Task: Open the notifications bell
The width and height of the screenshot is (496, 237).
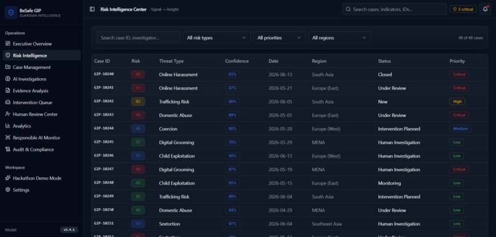Action: pos(485,9)
